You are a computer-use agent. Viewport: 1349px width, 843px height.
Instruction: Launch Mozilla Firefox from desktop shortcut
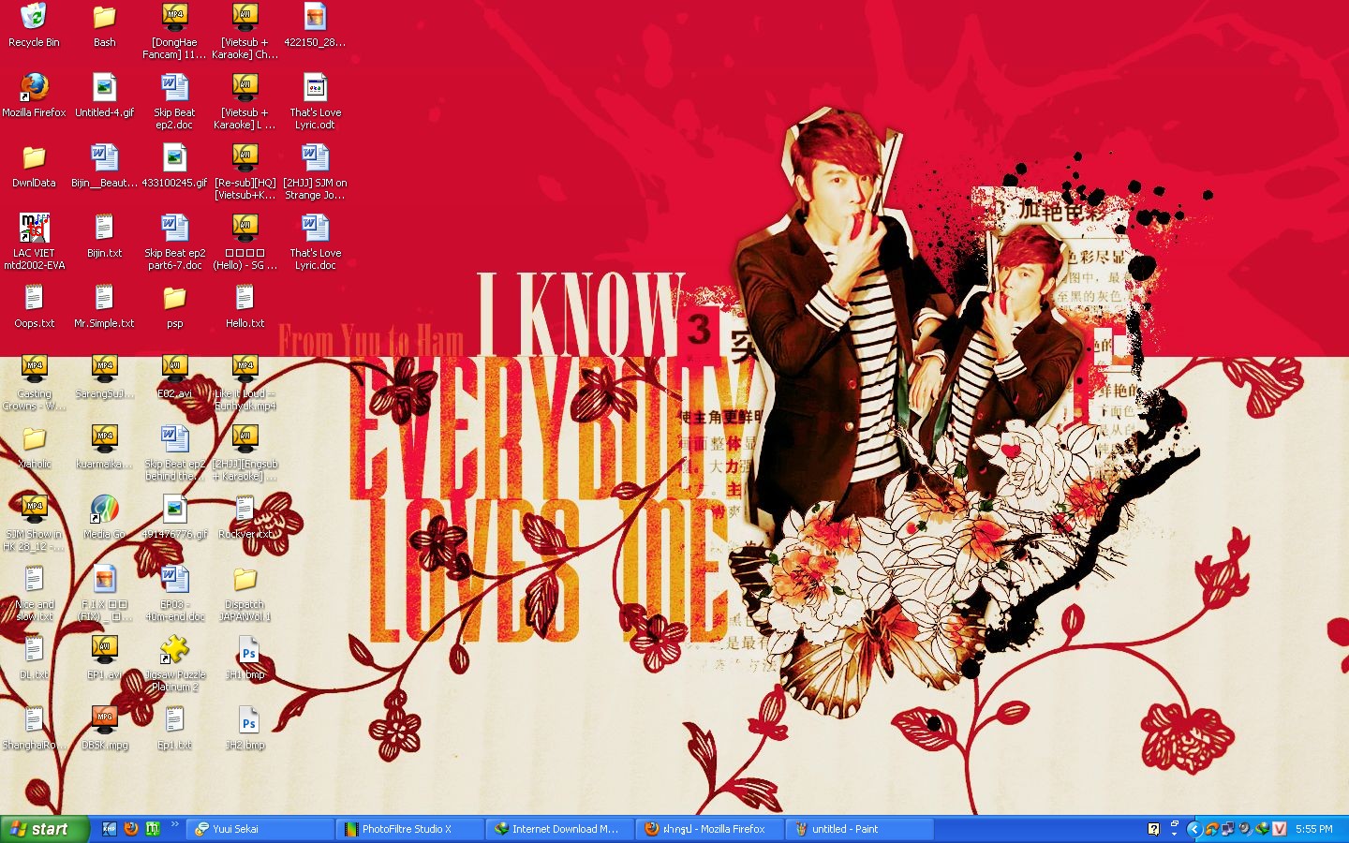pyautogui.click(x=34, y=95)
